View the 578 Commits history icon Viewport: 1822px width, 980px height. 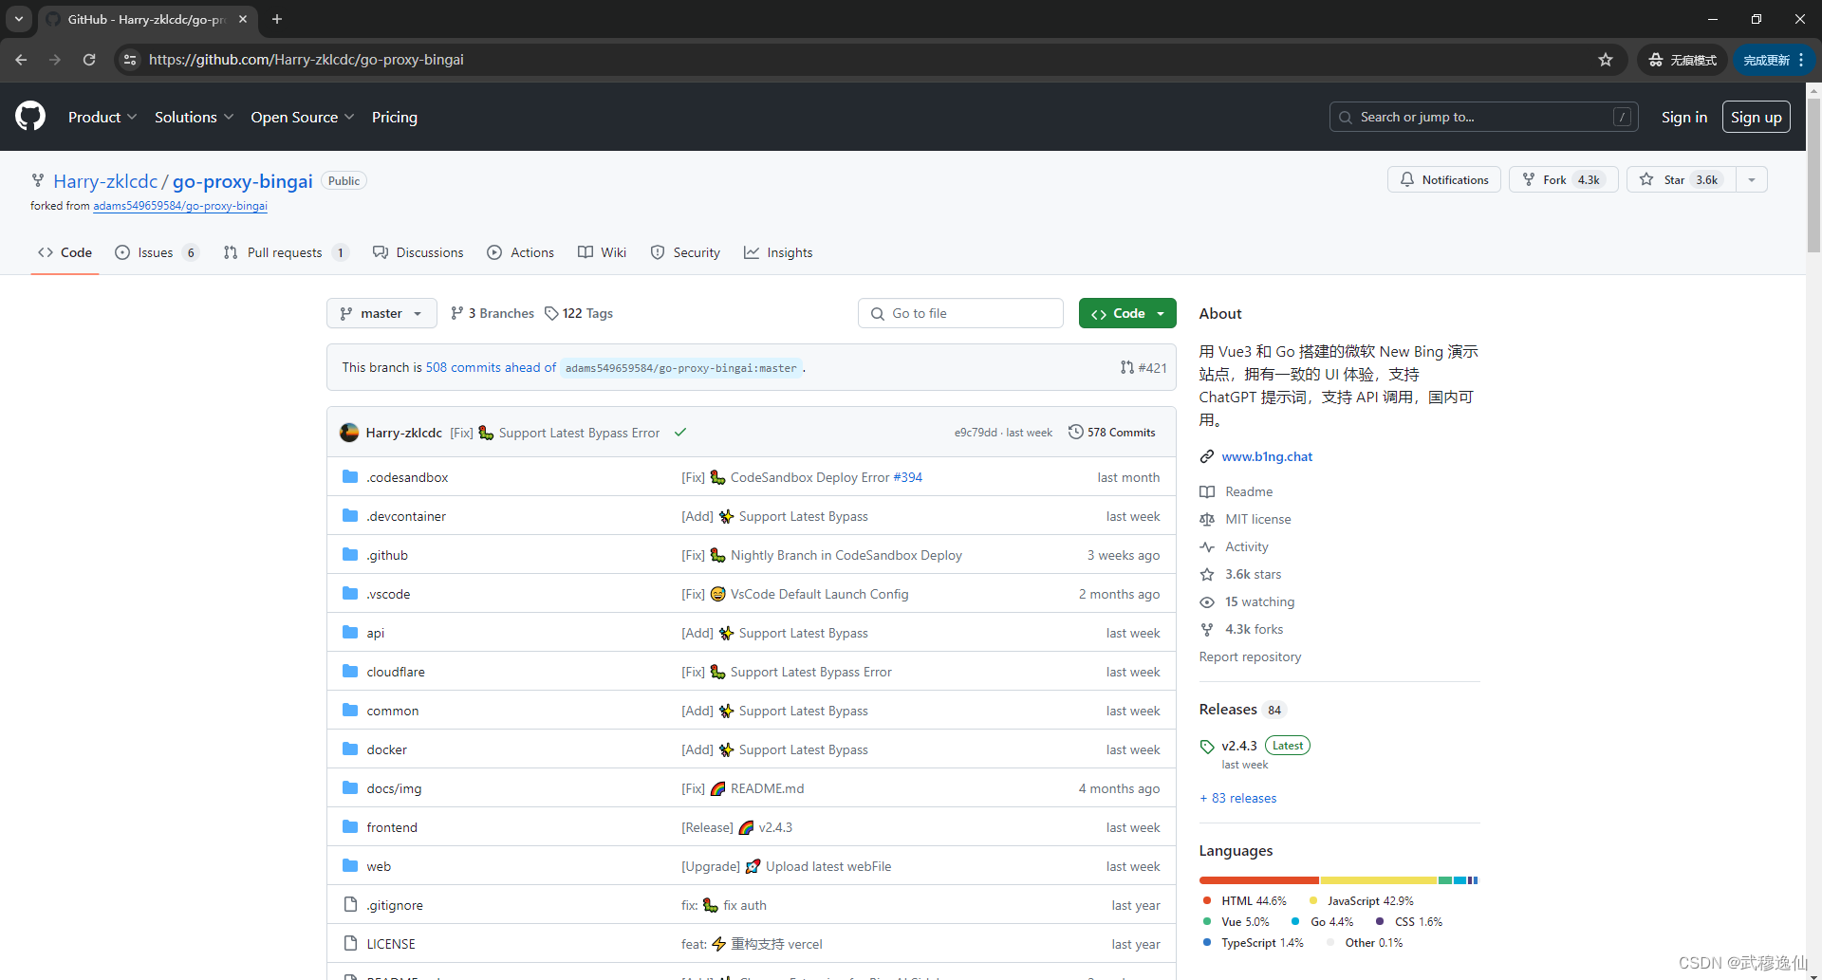[1076, 432]
